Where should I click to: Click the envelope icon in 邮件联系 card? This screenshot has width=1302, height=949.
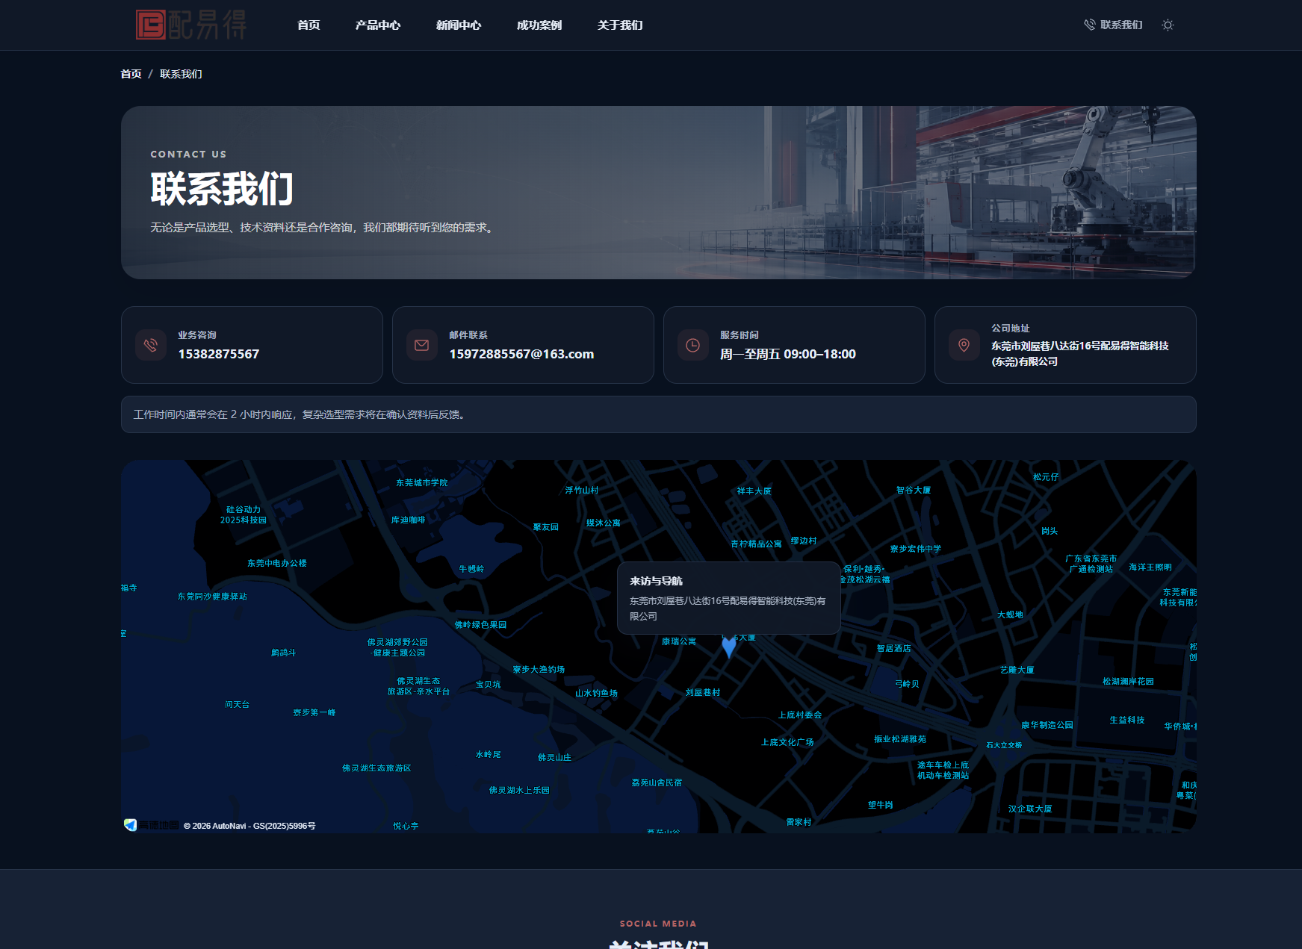422,345
